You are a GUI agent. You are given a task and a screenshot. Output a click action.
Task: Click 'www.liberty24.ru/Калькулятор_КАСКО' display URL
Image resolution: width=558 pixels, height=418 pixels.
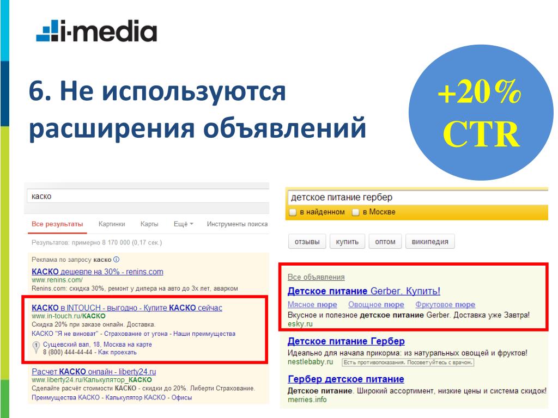(x=92, y=380)
